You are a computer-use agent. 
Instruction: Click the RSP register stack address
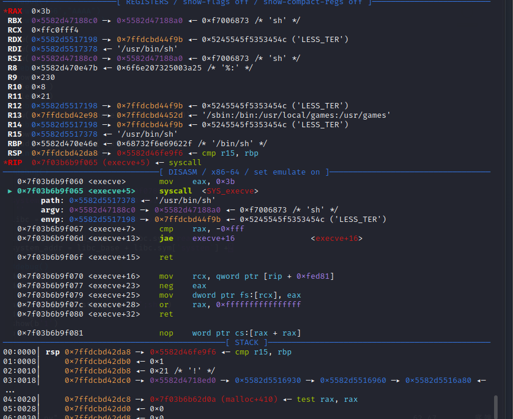tap(64, 153)
